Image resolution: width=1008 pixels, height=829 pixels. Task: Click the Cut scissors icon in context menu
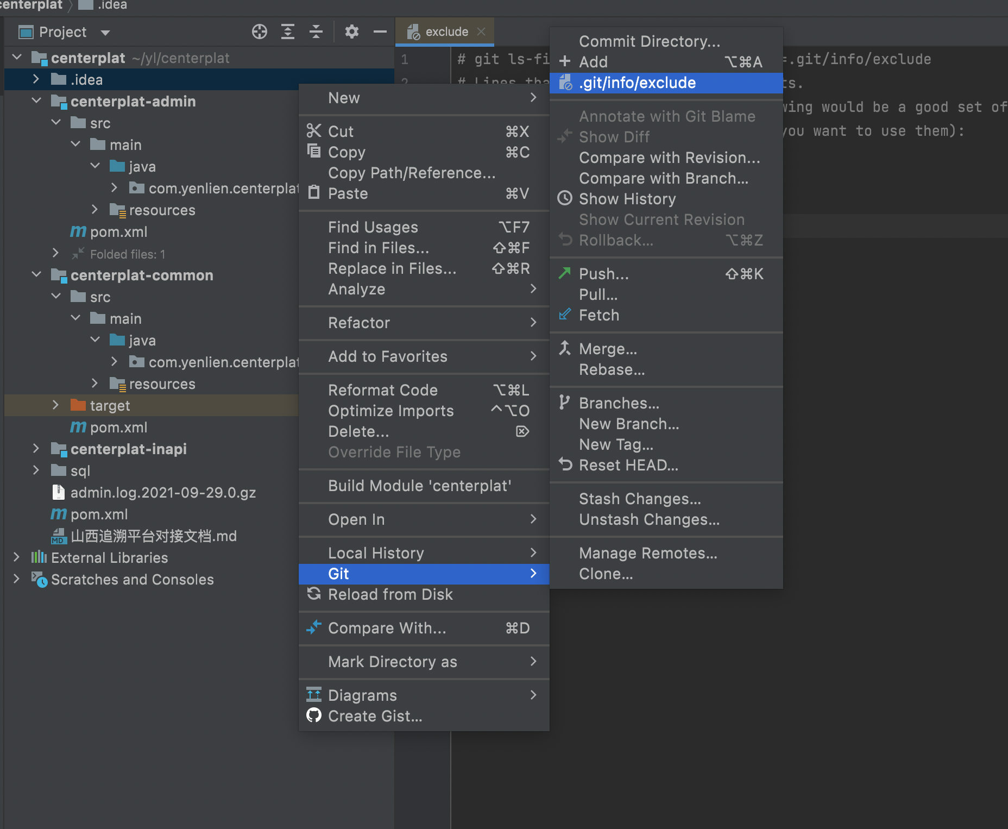[x=314, y=131]
